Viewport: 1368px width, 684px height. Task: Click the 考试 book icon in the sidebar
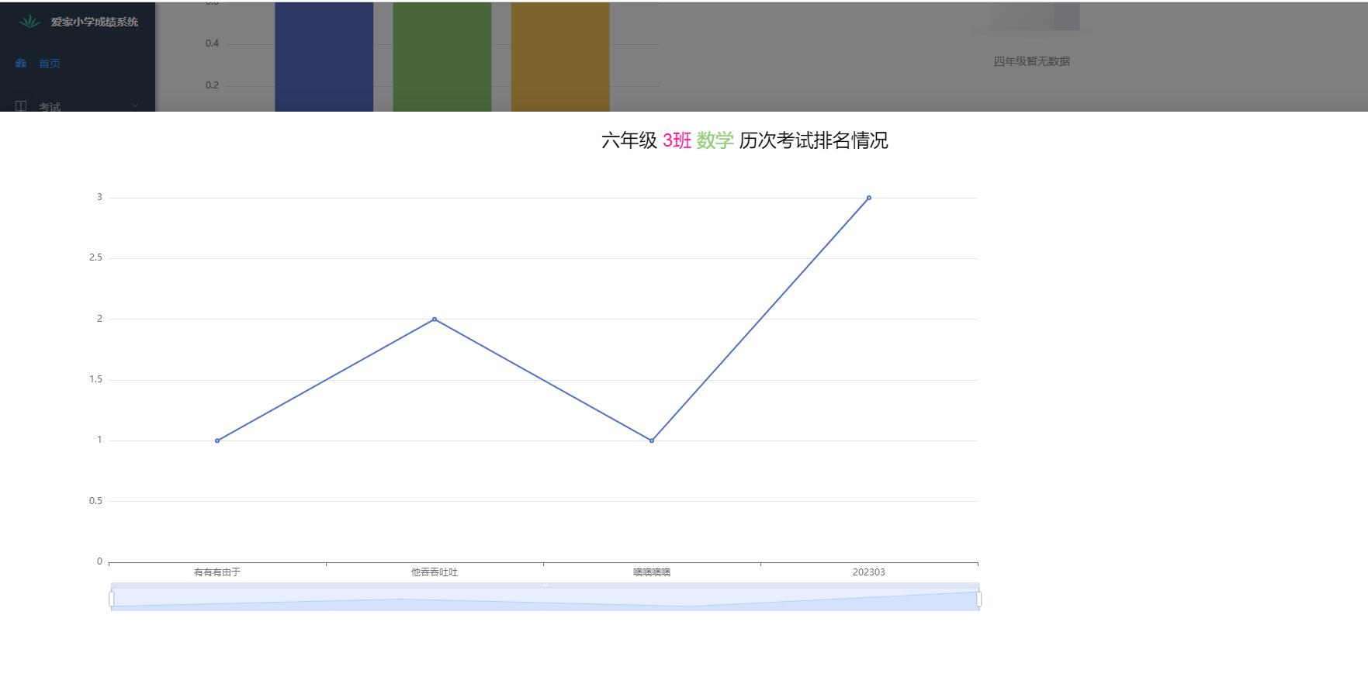point(21,106)
